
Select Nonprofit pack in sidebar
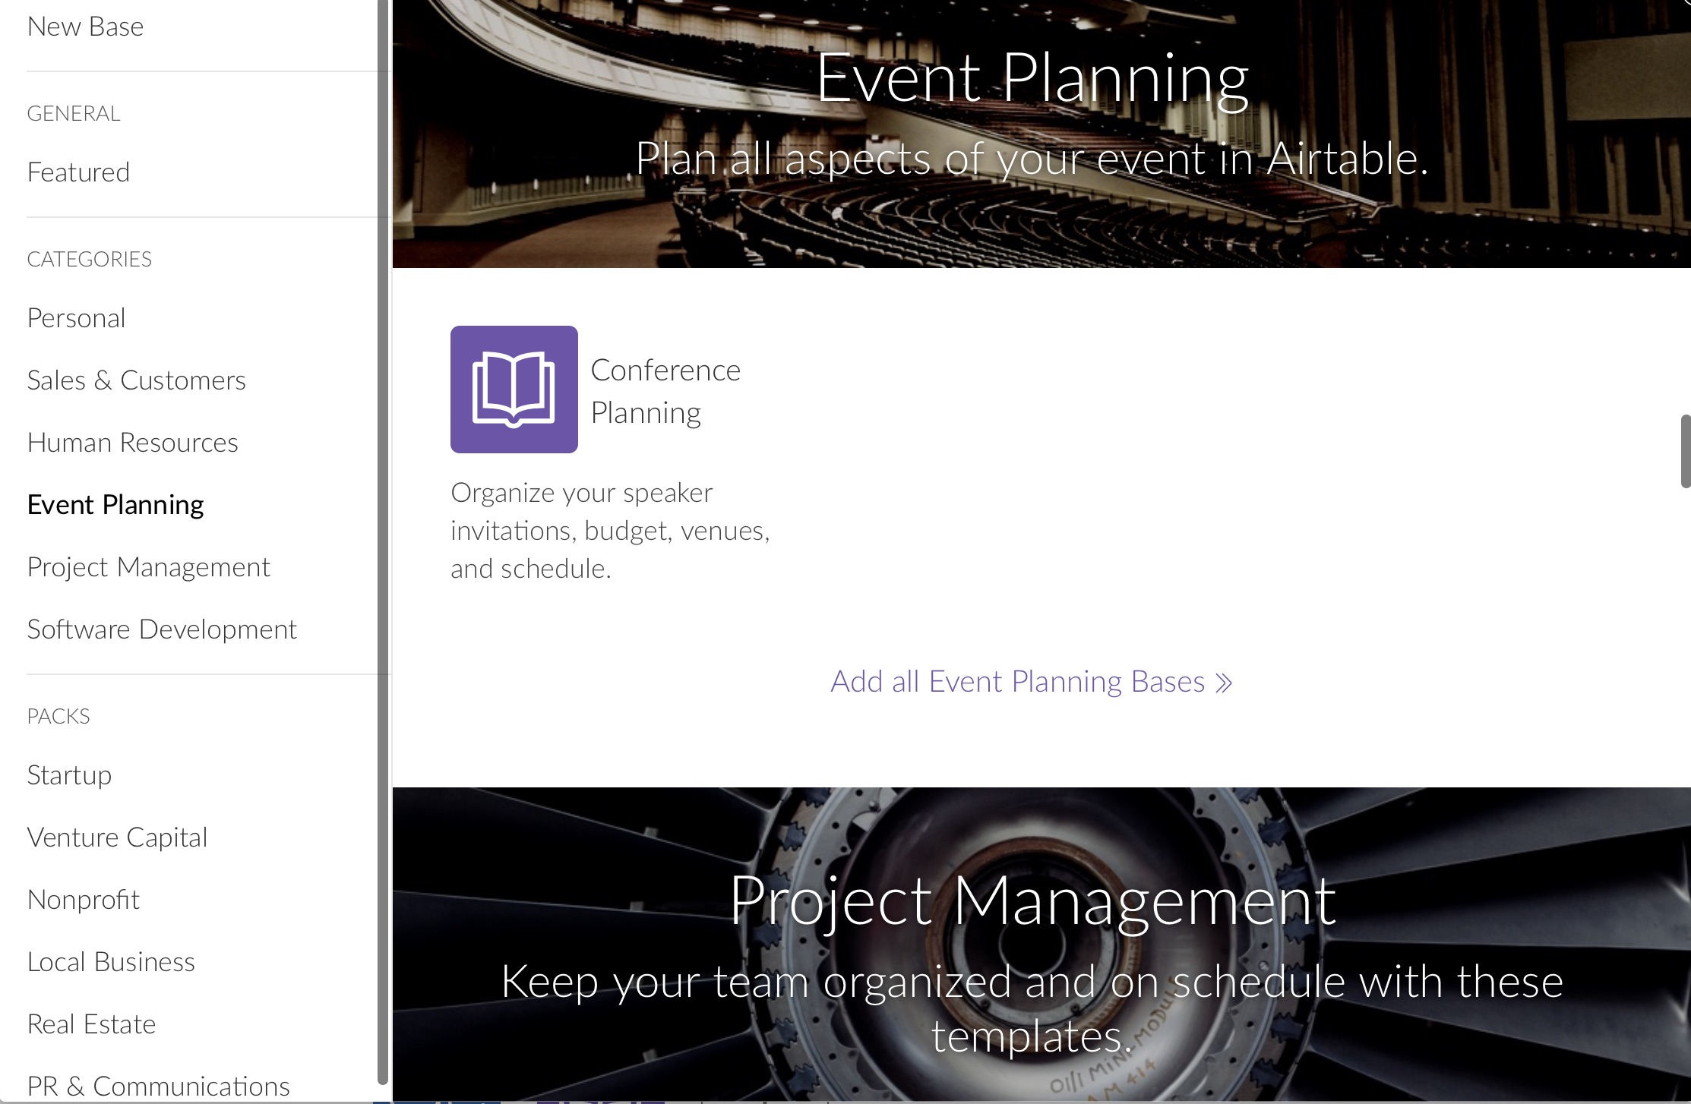point(83,897)
